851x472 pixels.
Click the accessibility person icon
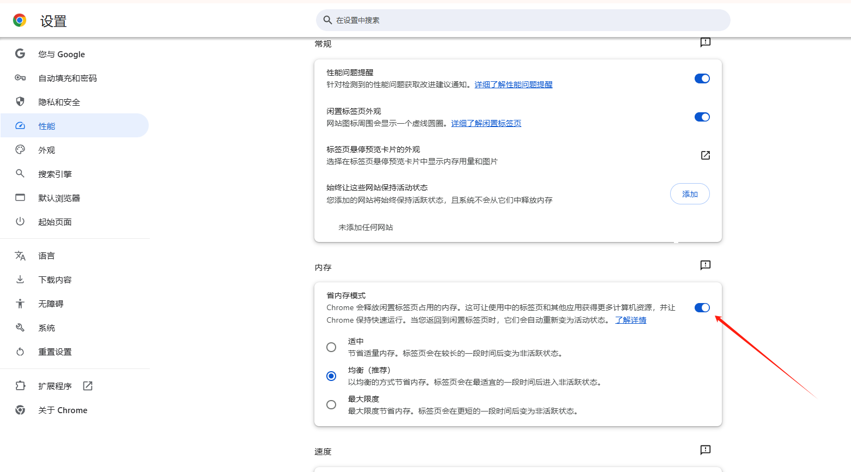coord(20,304)
